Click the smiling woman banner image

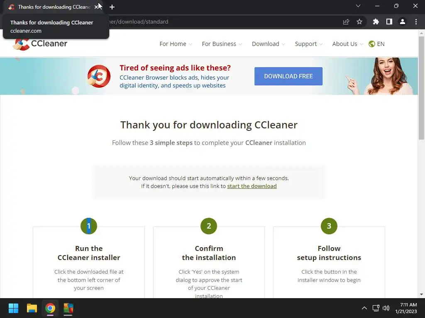[382, 76]
